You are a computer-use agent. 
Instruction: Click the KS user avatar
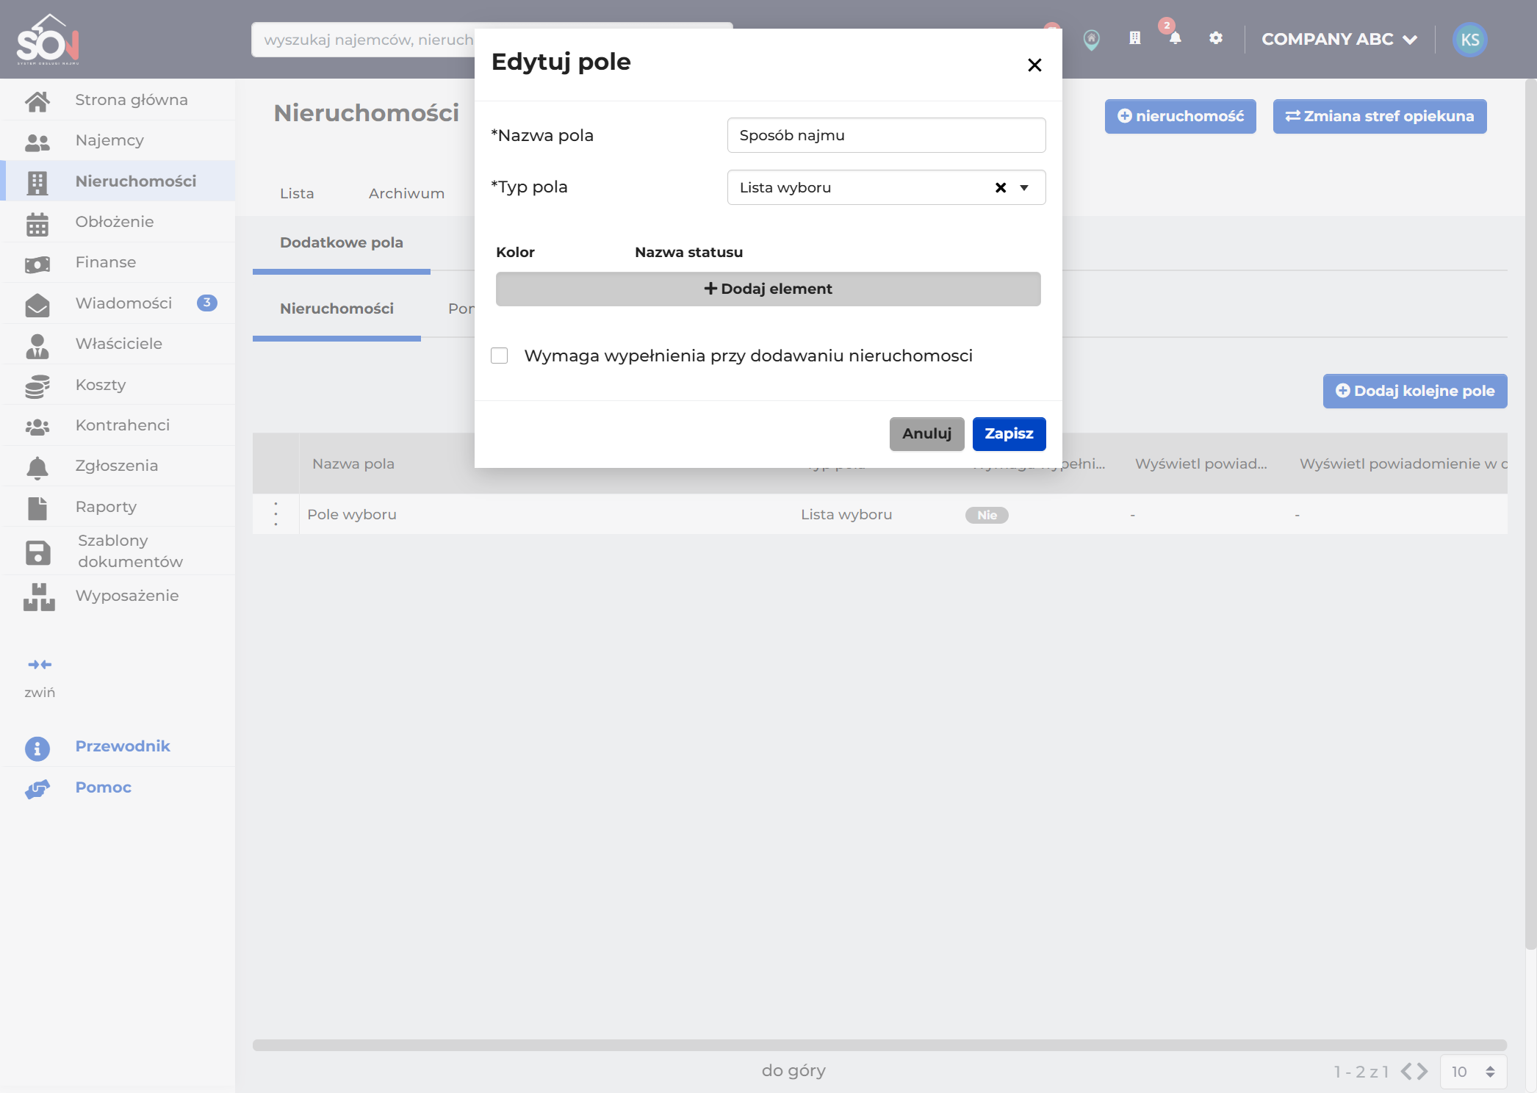(x=1469, y=40)
